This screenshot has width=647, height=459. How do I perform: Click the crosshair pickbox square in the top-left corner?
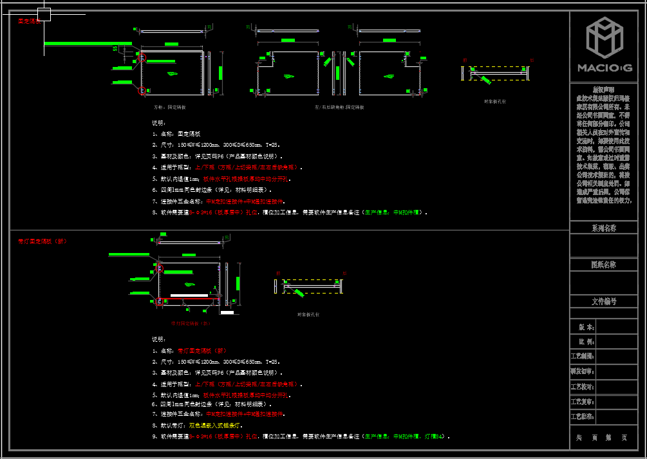(x=44, y=14)
